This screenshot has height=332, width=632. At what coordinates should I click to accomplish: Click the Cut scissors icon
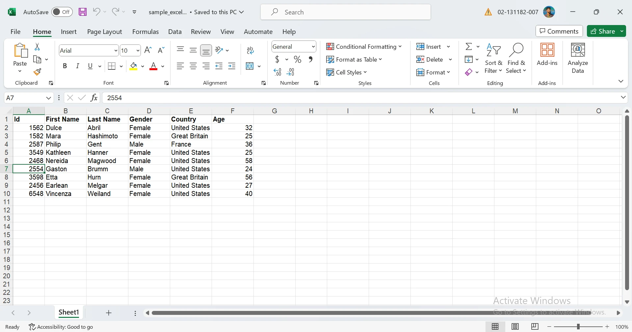click(37, 47)
